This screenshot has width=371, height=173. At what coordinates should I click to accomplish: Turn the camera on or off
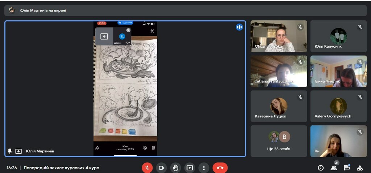coord(161,168)
